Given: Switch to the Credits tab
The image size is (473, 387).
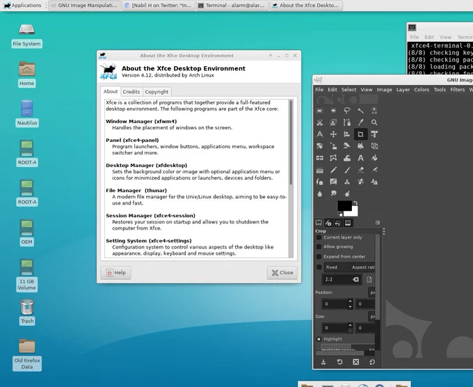Looking at the screenshot, I should click(x=131, y=92).
